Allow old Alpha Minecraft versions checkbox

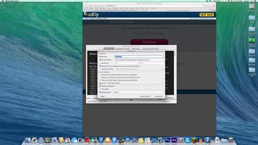coord(100,80)
